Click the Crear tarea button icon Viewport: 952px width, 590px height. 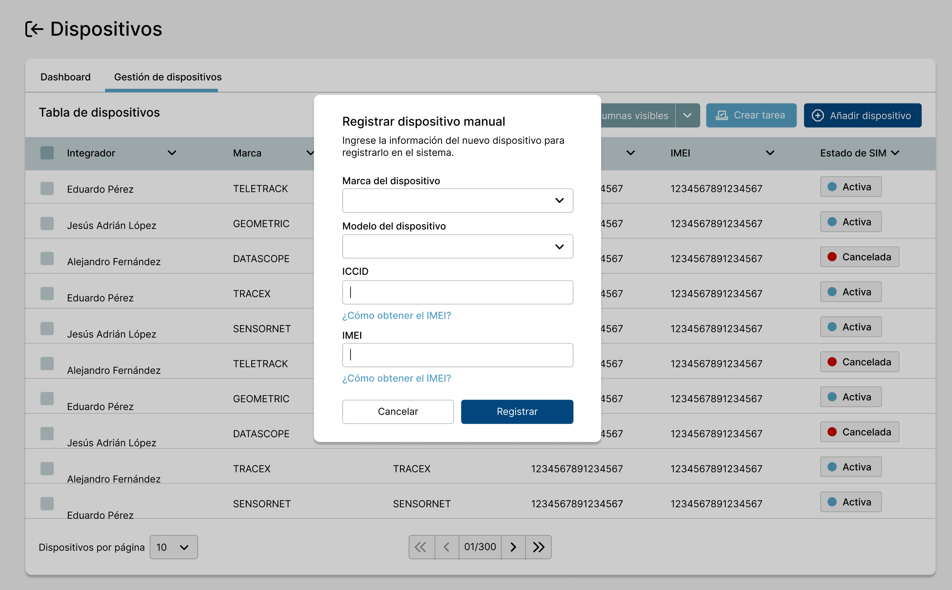722,116
